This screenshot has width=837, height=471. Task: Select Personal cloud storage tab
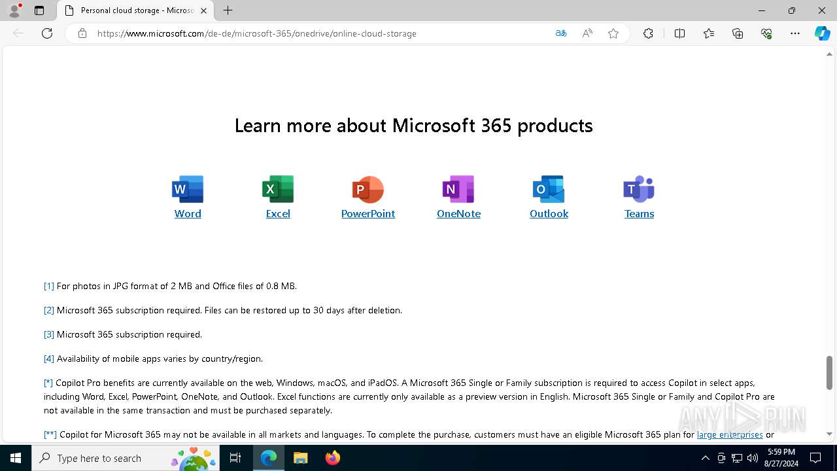(135, 10)
